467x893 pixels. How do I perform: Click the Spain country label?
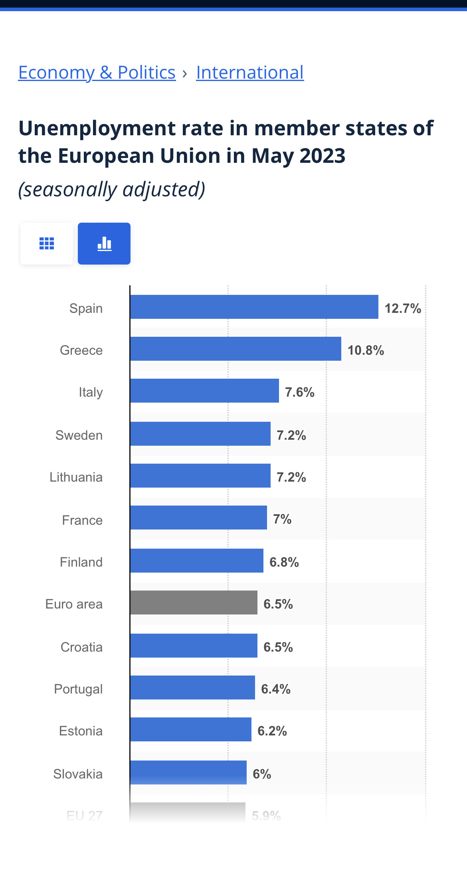86,308
